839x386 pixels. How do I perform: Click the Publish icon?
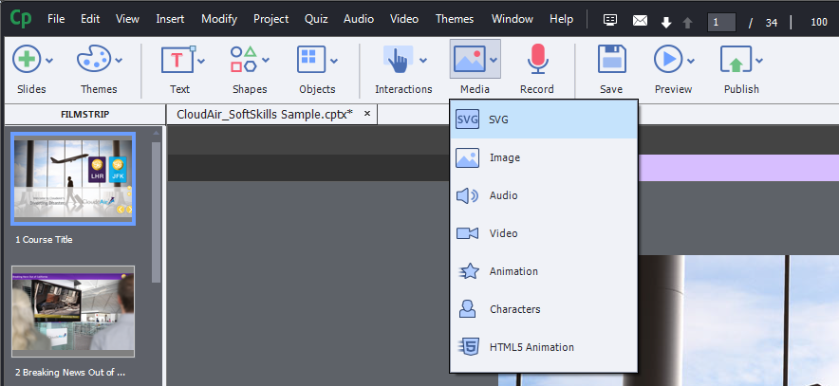click(x=736, y=61)
